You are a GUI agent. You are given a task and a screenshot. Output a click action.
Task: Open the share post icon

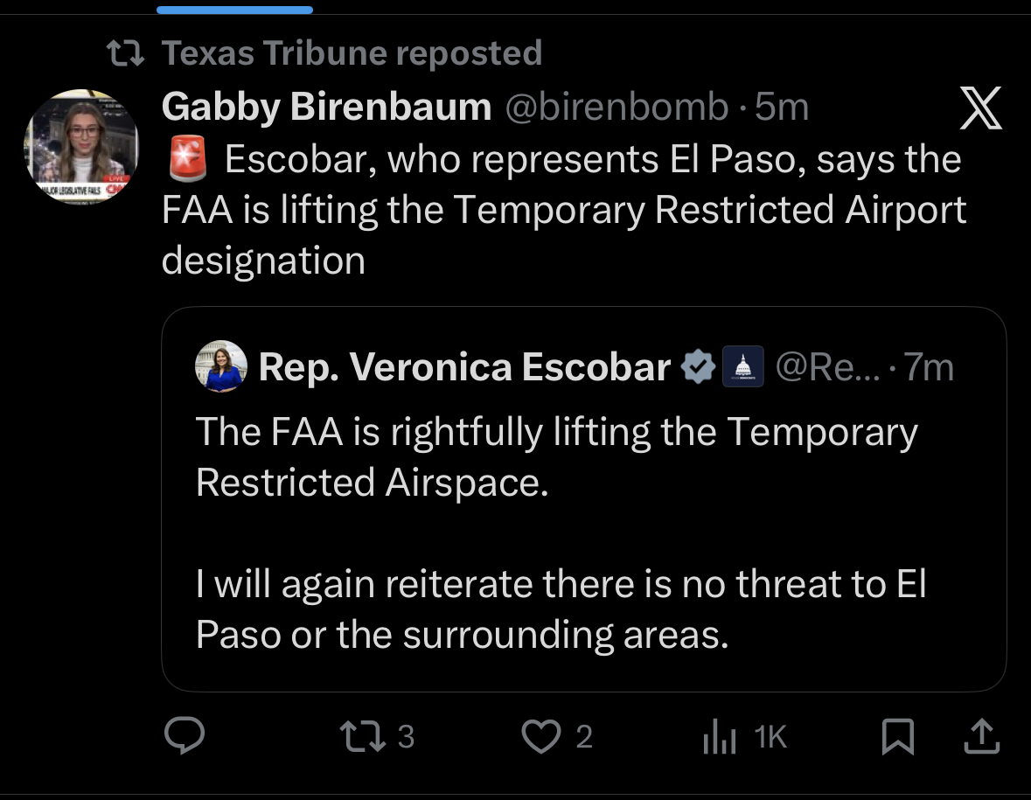click(980, 736)
